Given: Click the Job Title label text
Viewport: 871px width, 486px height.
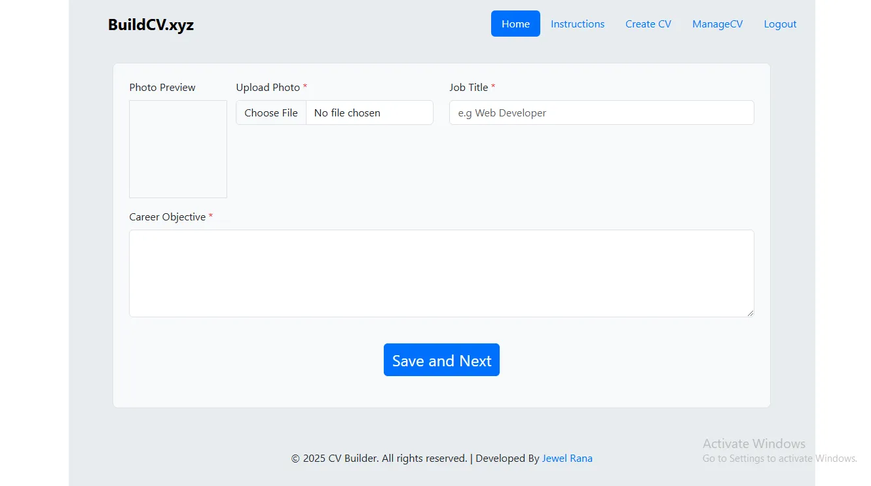Looking at the screenshot, I should click(468, 88).
